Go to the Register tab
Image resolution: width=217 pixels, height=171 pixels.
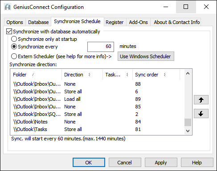click(x=115, y=22)
